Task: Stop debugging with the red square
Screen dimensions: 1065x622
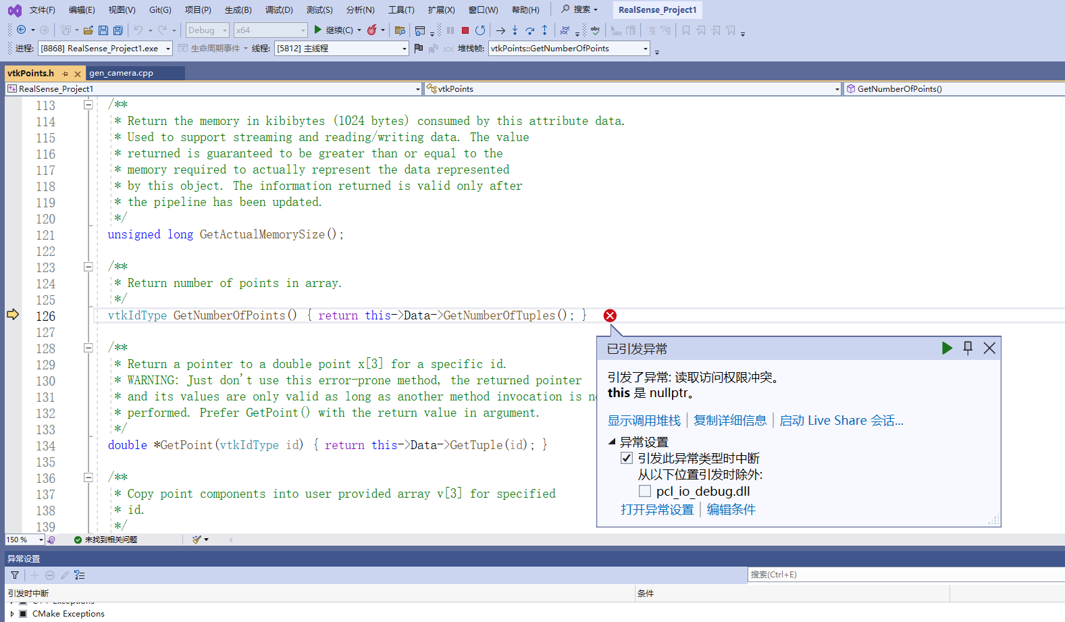Action: (465, 30)
